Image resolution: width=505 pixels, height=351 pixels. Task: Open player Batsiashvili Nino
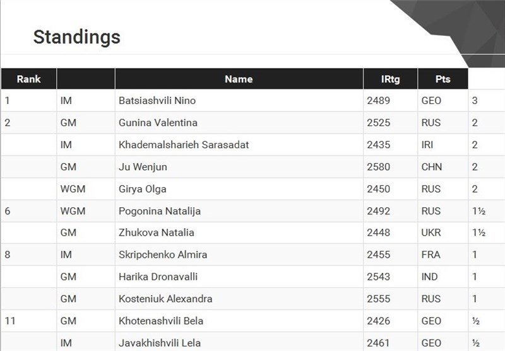click(x=156, y=101)
